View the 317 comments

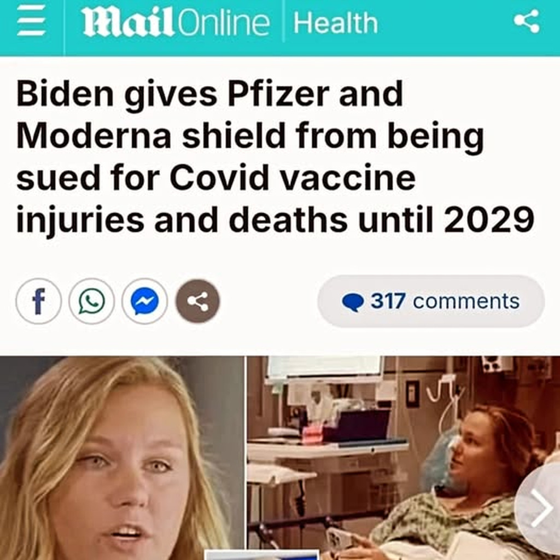[431, 301]
